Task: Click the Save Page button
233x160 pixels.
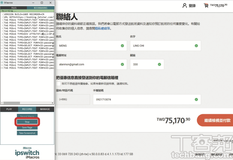Action: click(27, 127)
